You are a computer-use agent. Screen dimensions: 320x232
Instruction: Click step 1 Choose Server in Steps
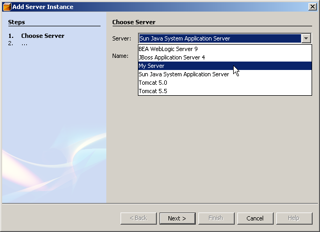[43, 36]
